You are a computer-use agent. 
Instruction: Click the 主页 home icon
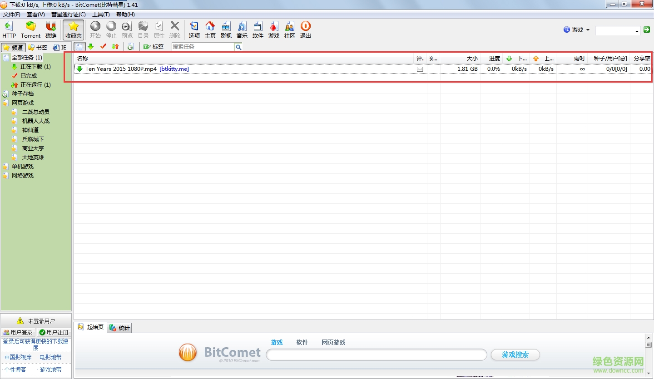tap(210, 30)
